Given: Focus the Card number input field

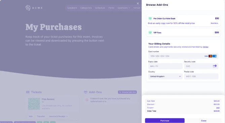Looking at the screenshot, I should click(183, 56).
